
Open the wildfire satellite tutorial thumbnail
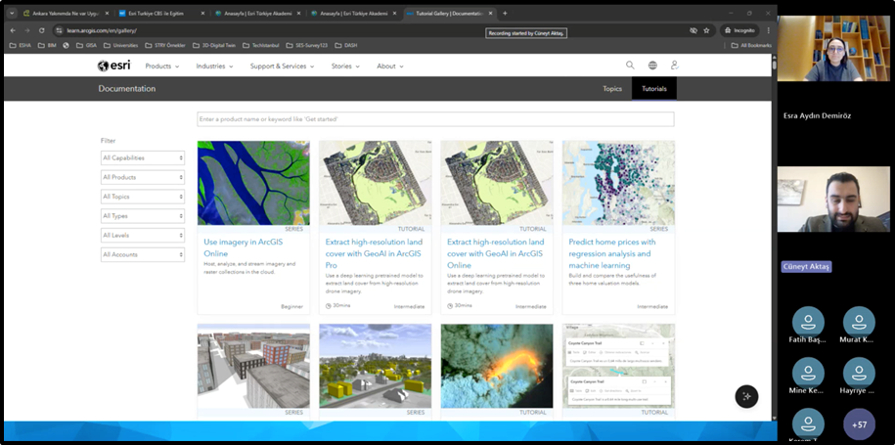pyautogui.click(x=497, y=364)
